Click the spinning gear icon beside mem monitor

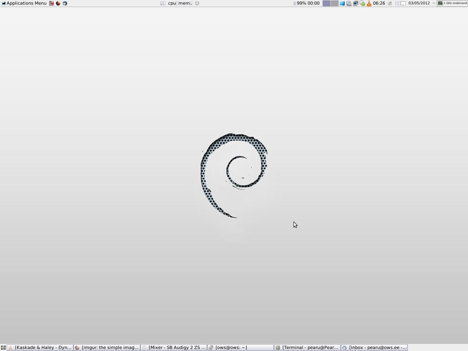[x=197, y=3]
